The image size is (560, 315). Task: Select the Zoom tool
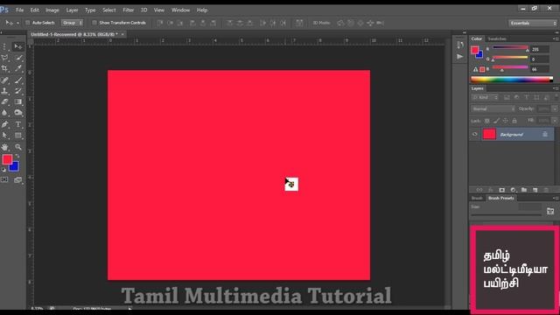coord(18,147)
